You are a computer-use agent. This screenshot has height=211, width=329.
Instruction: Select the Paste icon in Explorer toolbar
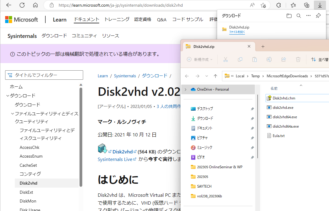pyautogui.click(x=254, y=59)
